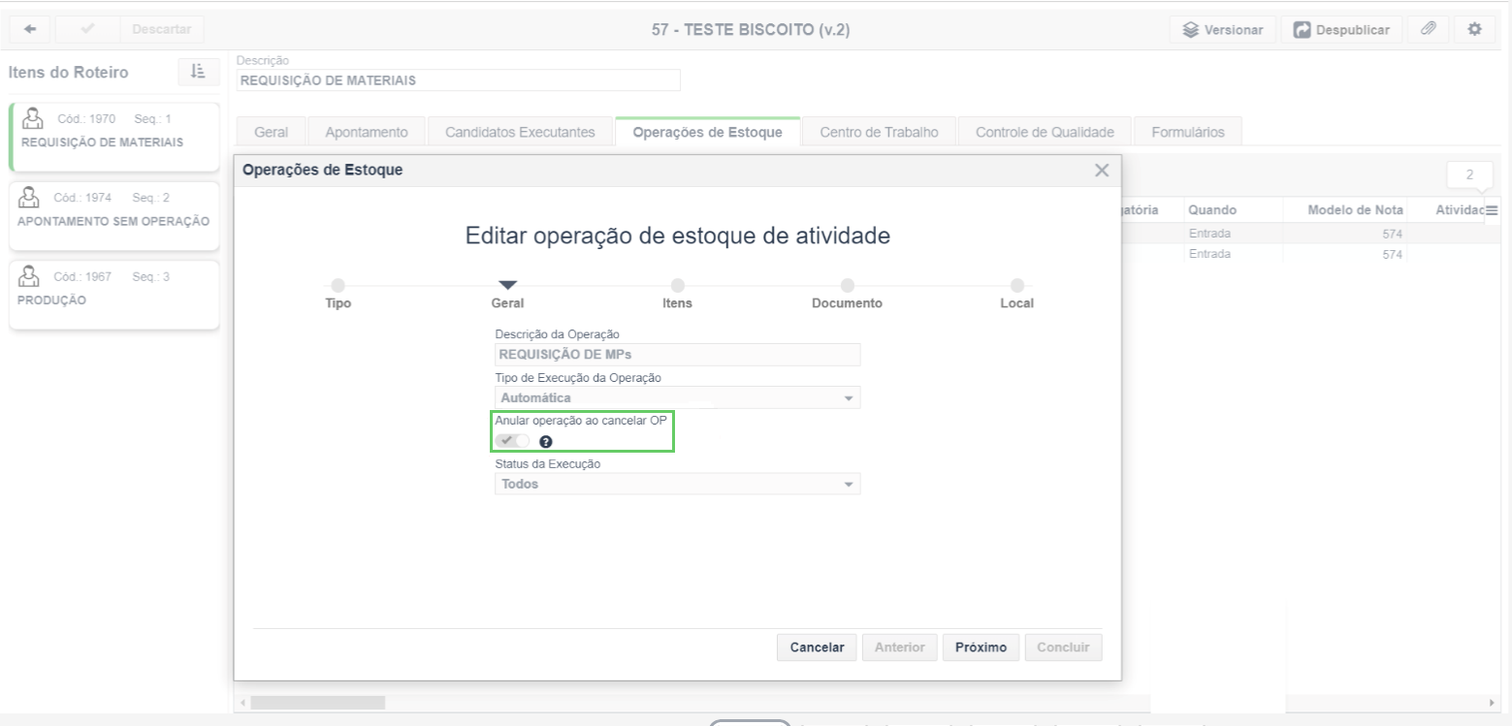Screen dimensions: 1512x726
Task: Switch to the Geral tab
Action: pos(271,133)
